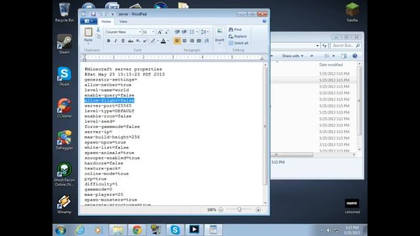Click the Grow font icon

point(160,32)
